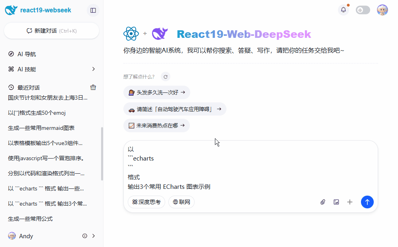398x247 pixels.
Task: Refresh suggestions with circular arrow icon
Action: (x=166, y=77)
